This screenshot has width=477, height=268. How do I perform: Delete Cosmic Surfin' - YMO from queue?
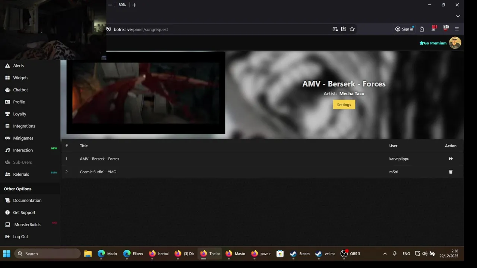click(451, 172)
